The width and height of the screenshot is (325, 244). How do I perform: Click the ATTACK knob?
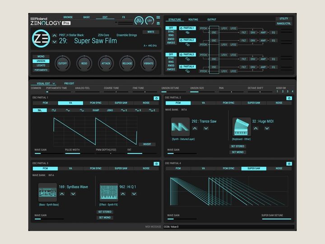(x=106, y=63)
